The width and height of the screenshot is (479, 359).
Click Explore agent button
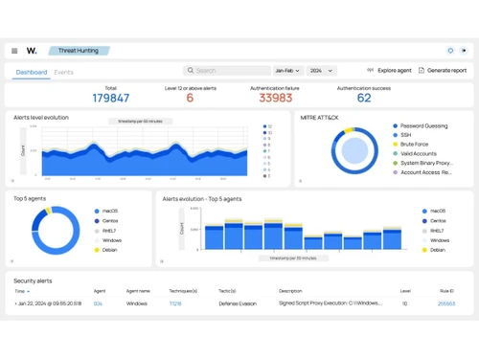click(x=389, y=70)
